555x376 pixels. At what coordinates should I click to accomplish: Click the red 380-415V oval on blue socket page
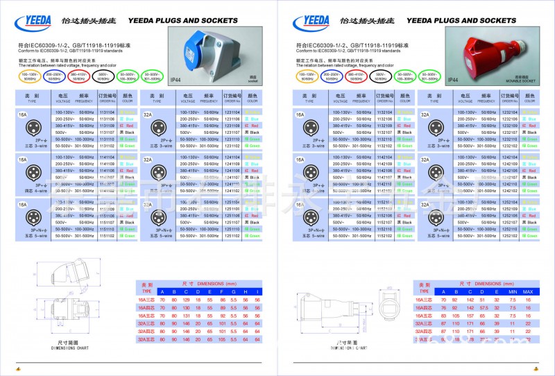(x=78, y=76)
